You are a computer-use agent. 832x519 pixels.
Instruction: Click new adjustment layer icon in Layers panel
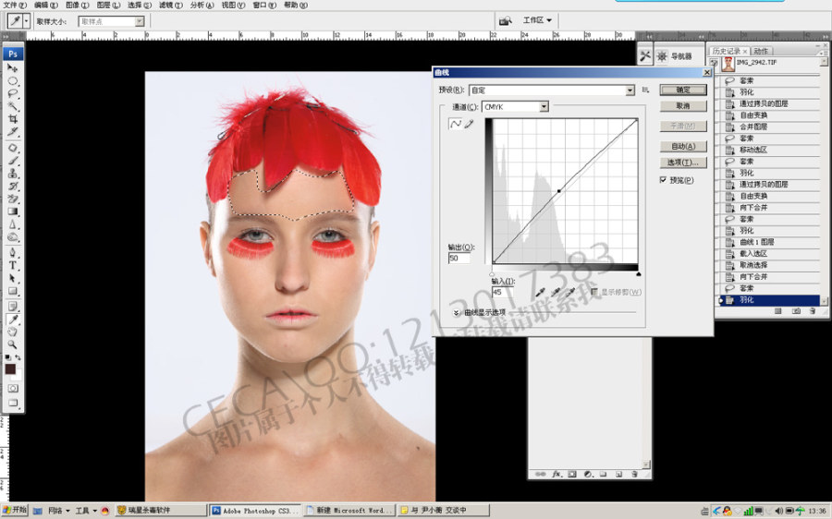pos(588,474)
